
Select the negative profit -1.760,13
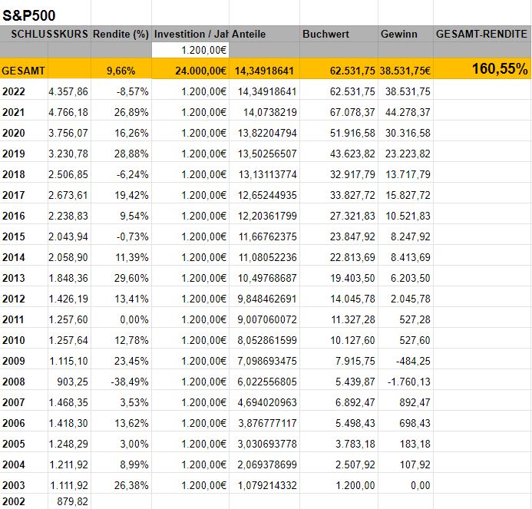[x=409, y=382]
